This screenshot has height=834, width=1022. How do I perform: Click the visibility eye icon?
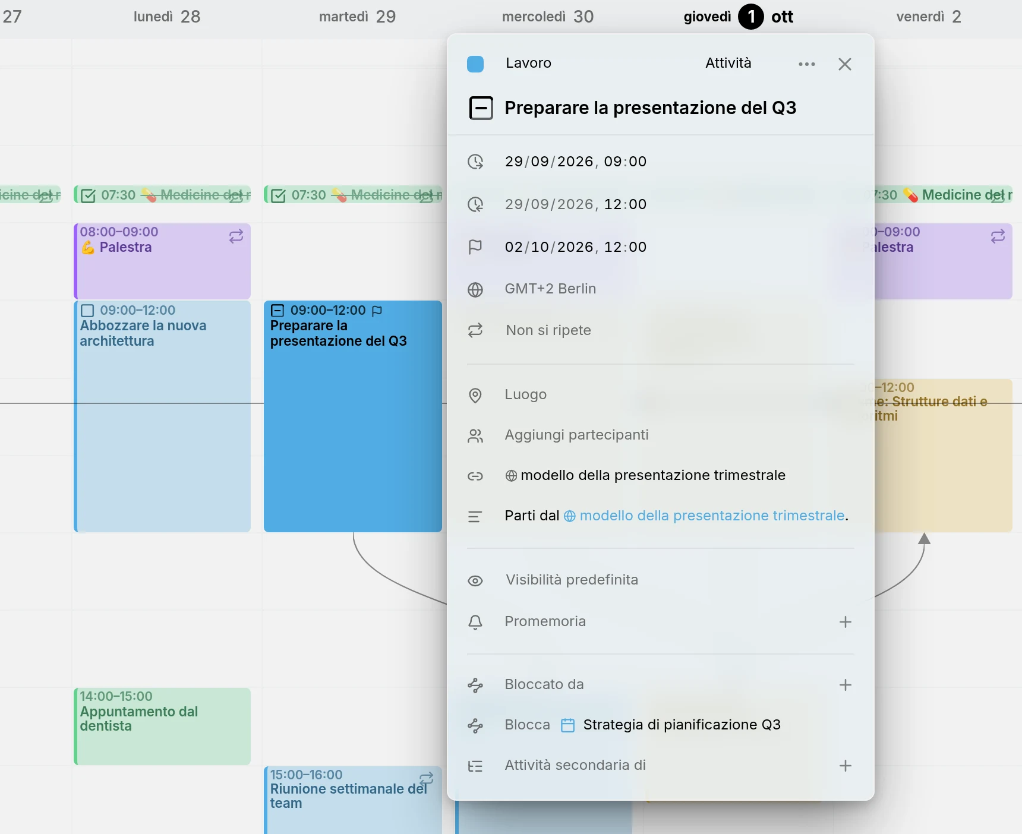475,581
